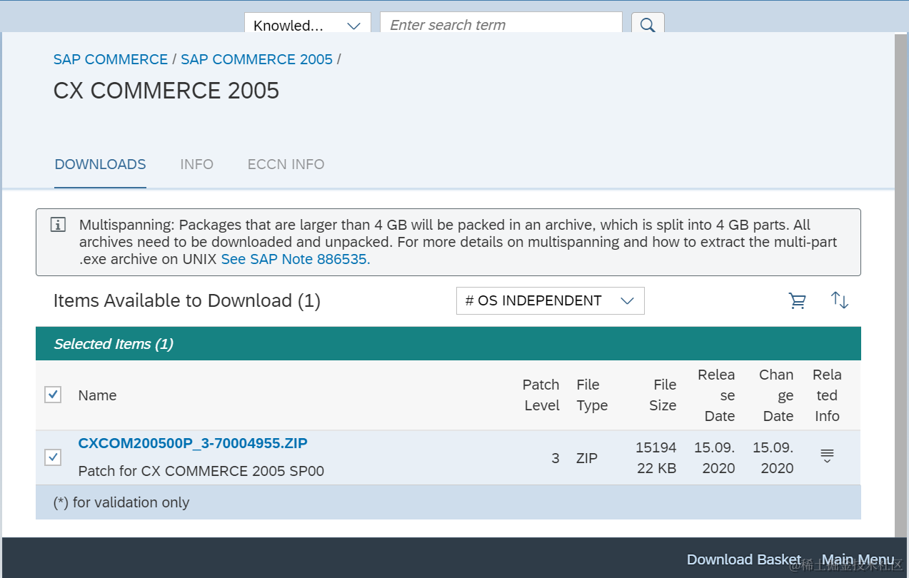Open the See SAP Note 886535 link

[296, 259]
